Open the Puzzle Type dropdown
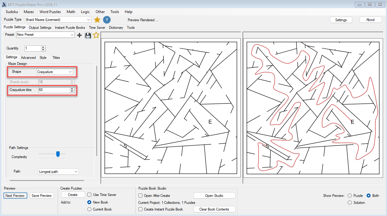The width and height of the screenshot is (387, 216). tap(58, 20)
